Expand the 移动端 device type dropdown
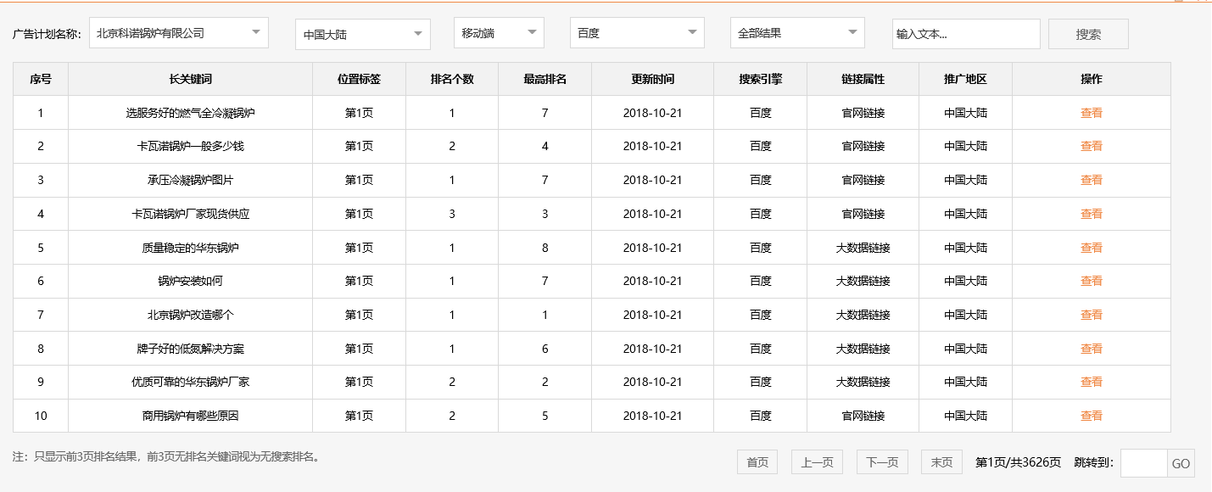The height and width of the screenshot is (492, 1212). (499, 32)
